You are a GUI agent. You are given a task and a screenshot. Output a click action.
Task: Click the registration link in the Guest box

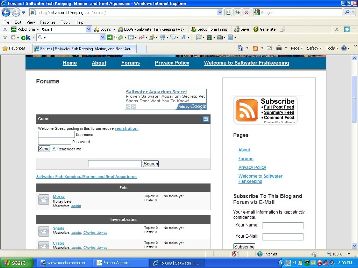(x=126, y=128)
